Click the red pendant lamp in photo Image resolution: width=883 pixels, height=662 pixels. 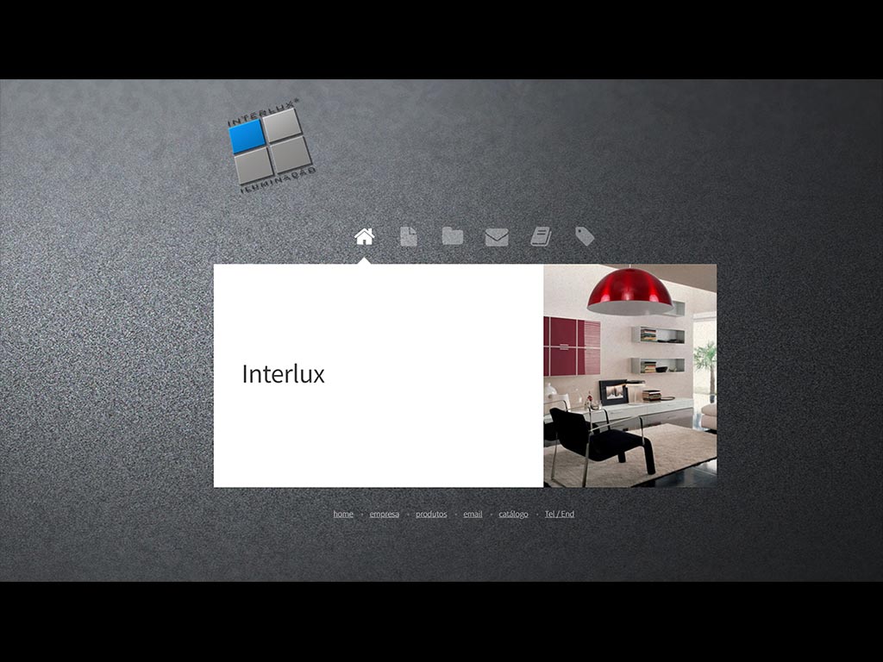(x=630, y=291)
